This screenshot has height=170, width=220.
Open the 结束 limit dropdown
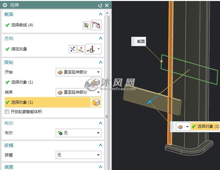coord(78,92)
